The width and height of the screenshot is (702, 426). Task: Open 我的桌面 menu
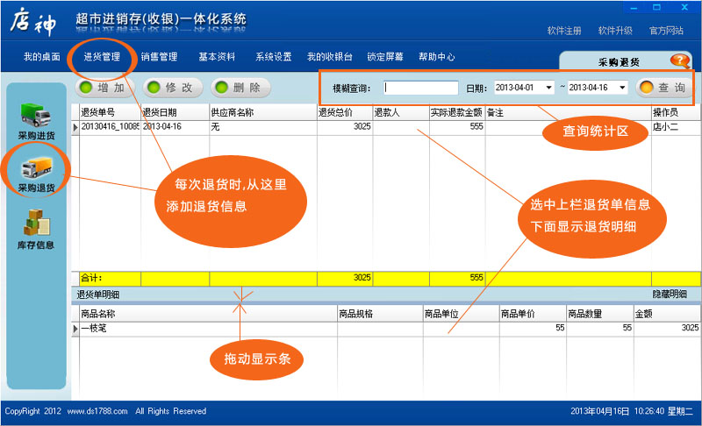pos(41,57)
